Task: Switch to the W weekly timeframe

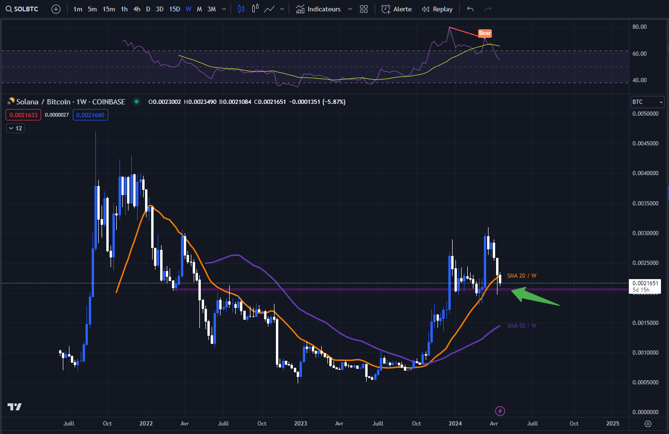Action: tap(188, 9)
